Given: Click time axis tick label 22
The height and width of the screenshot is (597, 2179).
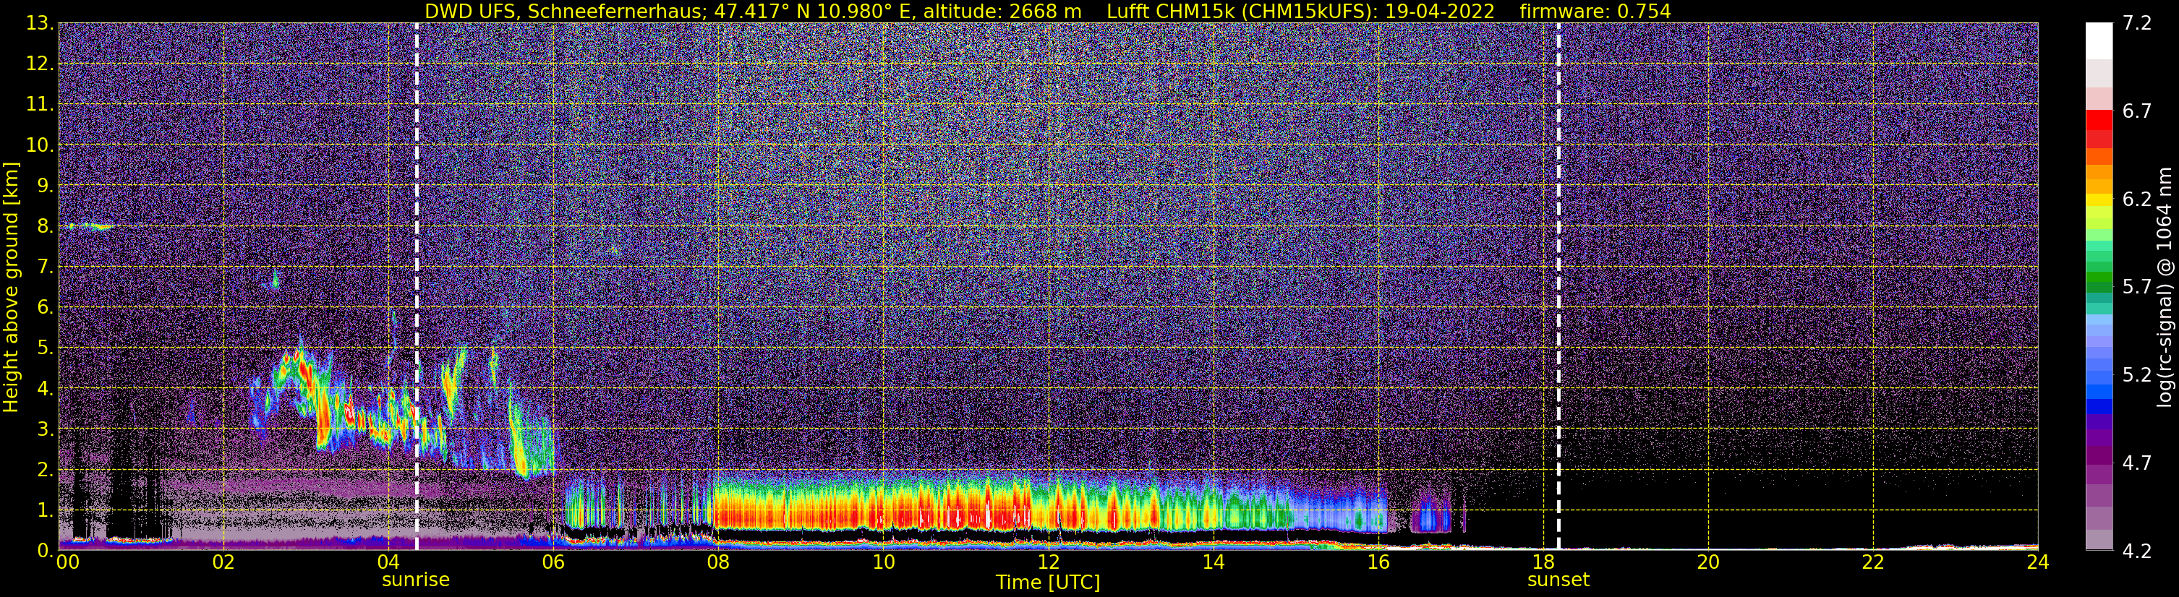Looking at the screenshot, I should click(1873, 563).
